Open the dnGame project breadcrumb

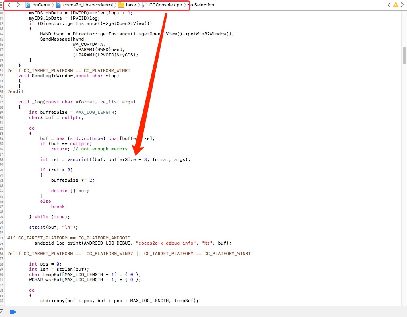[41, 5]
